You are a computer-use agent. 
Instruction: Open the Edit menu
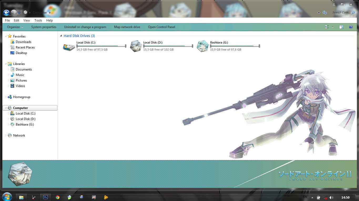tap(17, 20)
